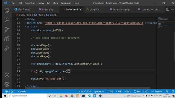This screenshot has height=98, width=175.
Task: Open the XAMPP icon on taskbar
Action: 78,96
